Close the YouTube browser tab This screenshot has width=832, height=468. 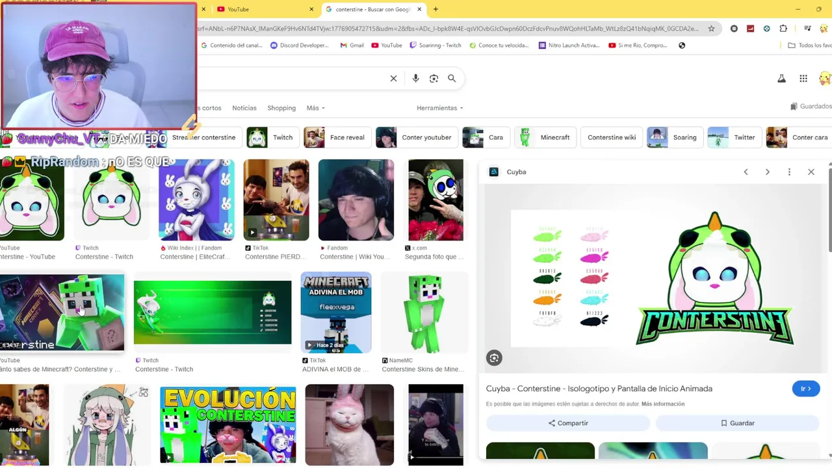311,9
